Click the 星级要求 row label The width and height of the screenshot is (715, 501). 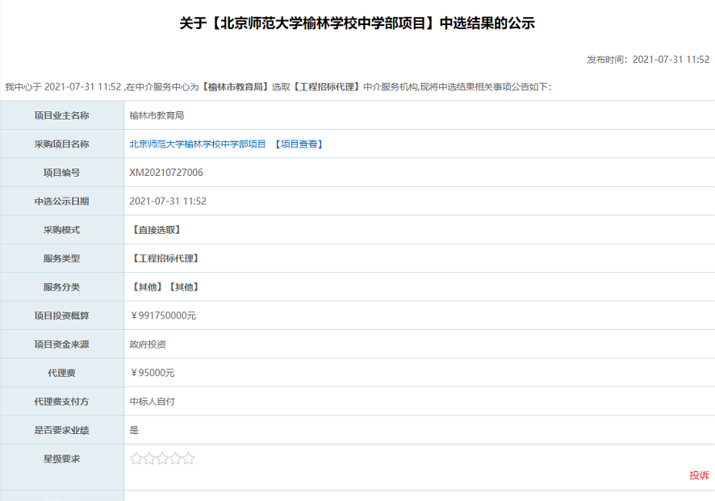coord(61,459)
